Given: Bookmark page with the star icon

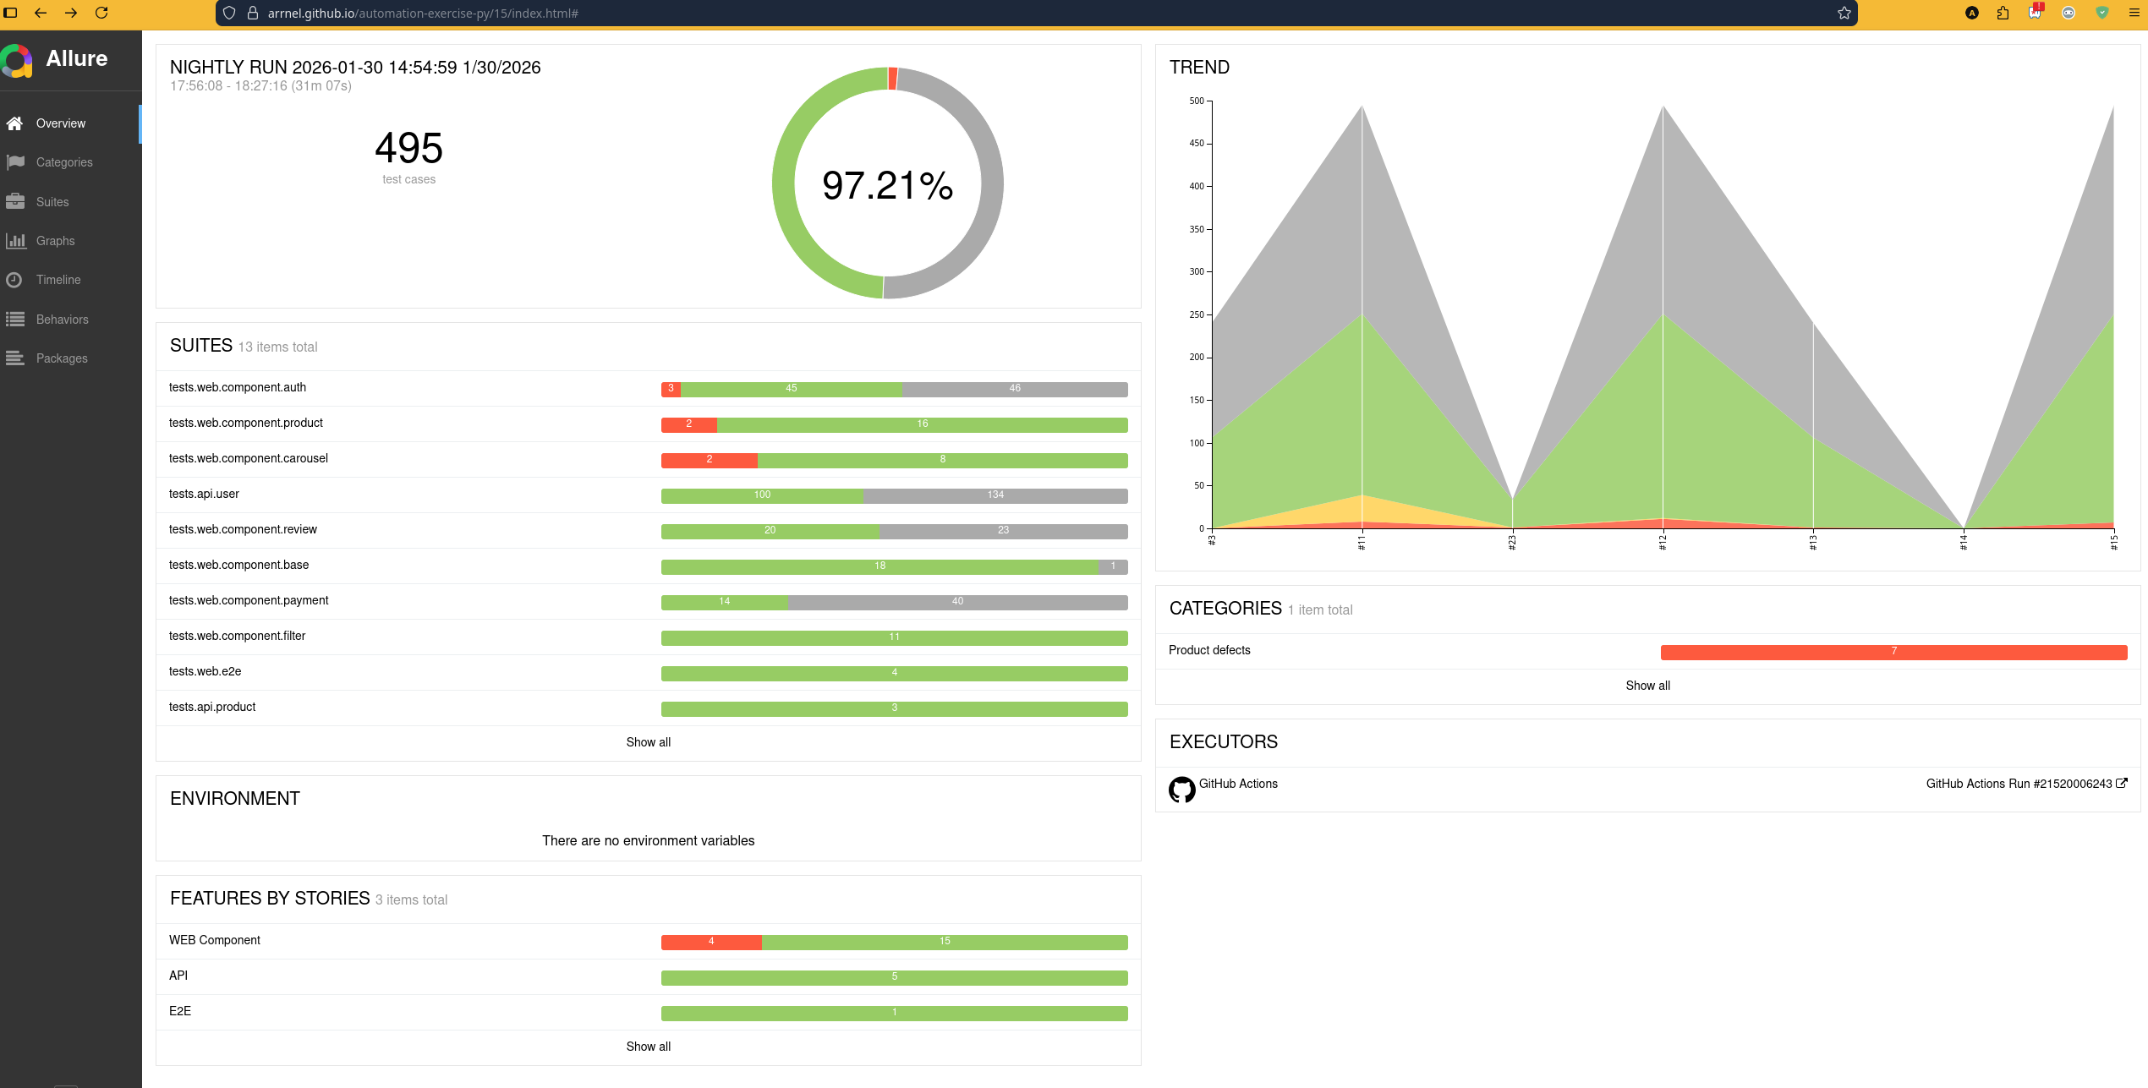Looking at the screenshot, I should [1844, 14].
